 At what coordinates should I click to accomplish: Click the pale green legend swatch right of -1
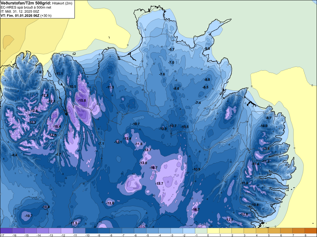coord(201,231)
